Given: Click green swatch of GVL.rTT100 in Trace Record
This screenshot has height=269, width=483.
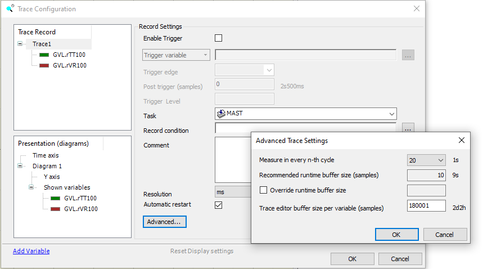Looking at the screenshot, I should pyautogui.click(x=44, y=55).
